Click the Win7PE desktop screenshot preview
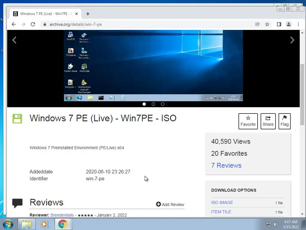 coord(153,66)
